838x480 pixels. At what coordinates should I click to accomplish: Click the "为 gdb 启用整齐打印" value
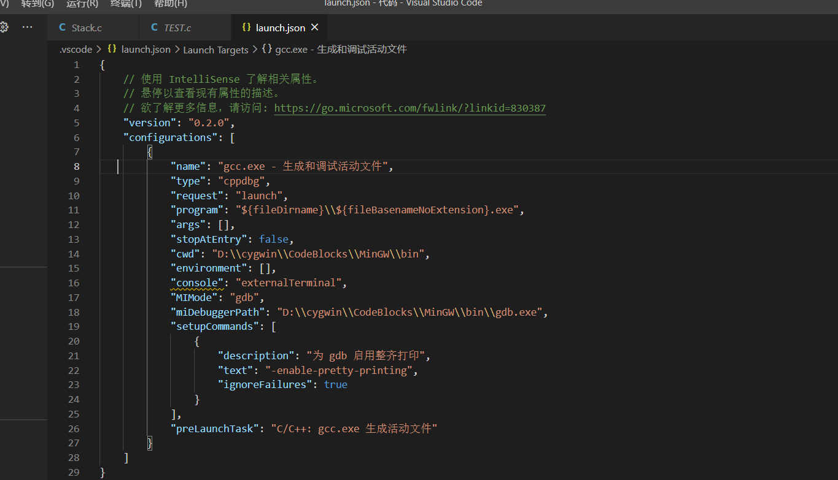365,356
